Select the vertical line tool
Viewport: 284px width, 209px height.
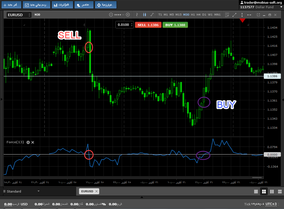(x=242, y=15)
